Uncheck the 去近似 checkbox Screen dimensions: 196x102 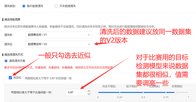(x=11, y=78)
